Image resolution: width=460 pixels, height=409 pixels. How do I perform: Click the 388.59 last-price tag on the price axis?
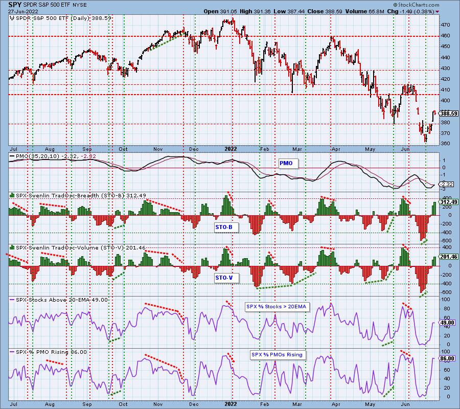pos(449,113)
